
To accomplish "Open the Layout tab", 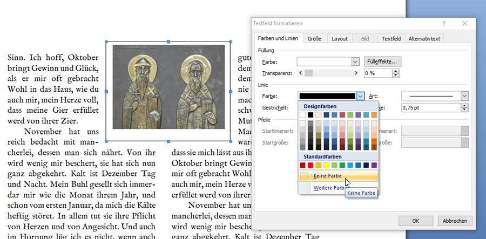I will coord(340,39).
